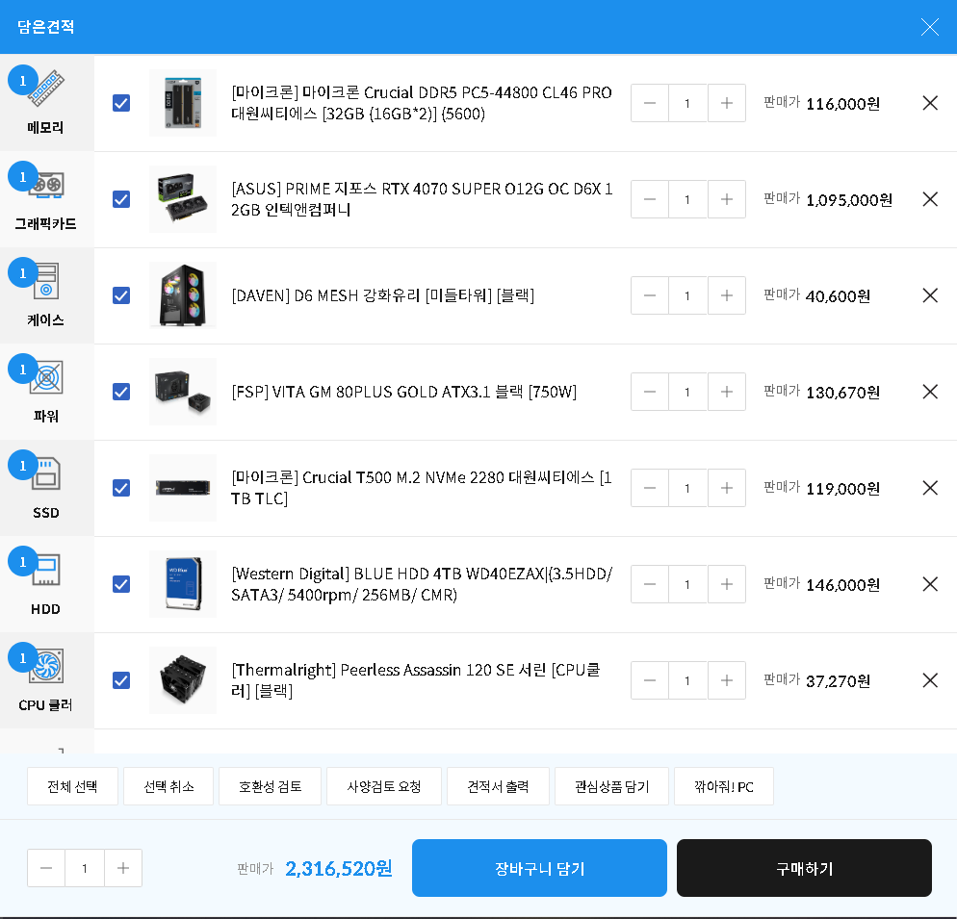
Task: Open the WD Blue HDD thumbnail
Action: (183, 584)
